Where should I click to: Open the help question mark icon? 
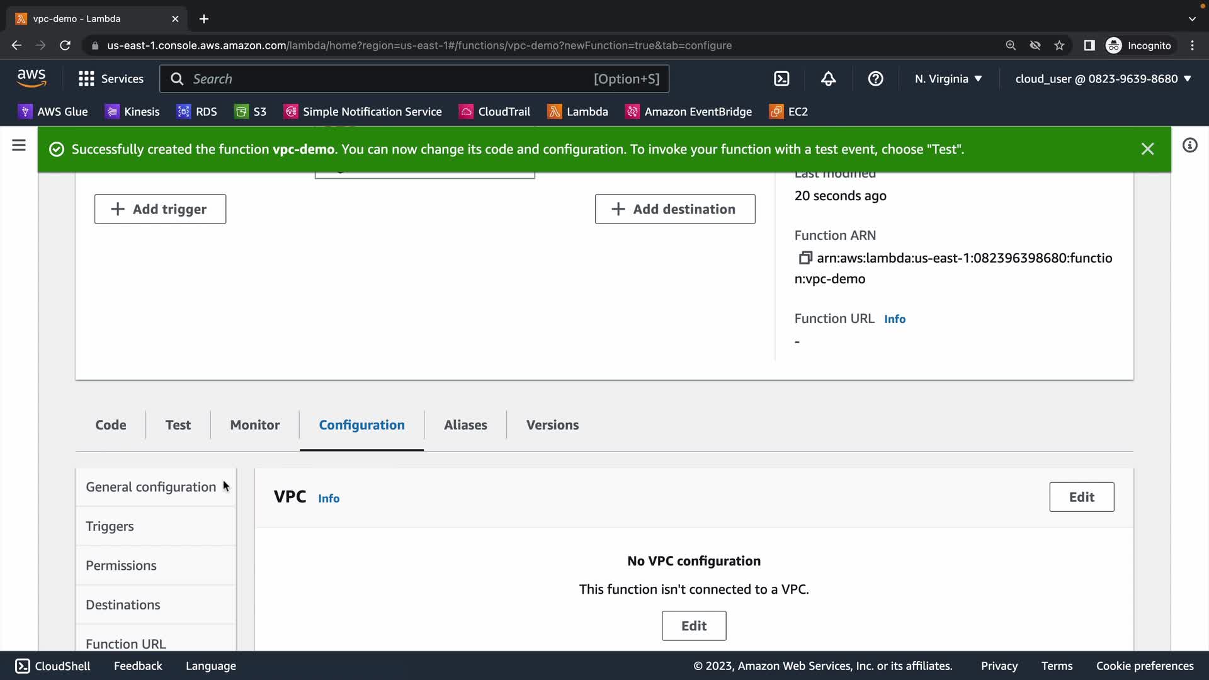[875, 79]
